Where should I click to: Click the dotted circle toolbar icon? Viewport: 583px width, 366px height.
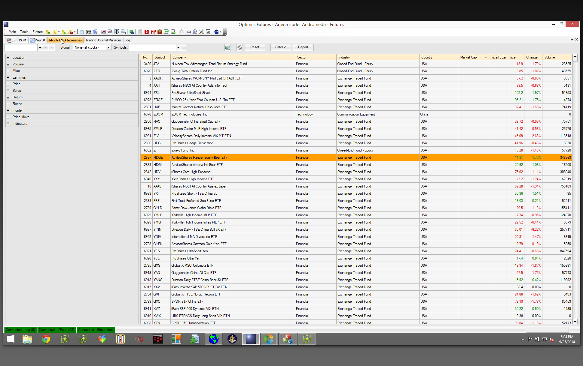coord(182,32)
